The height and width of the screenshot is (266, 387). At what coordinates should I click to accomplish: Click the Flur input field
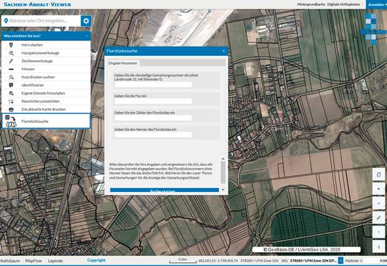(x=153, y=101)
